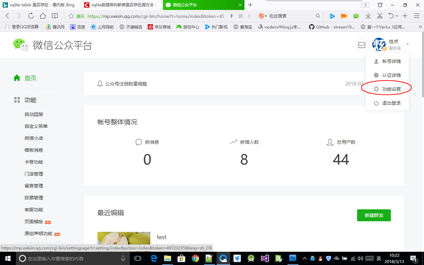
Task: Open Photoshop from the taskbar
Action: [x=293, y=258]
